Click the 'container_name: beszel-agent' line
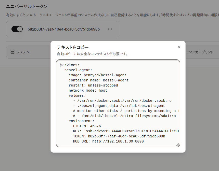The height and width of the screenshot is (171, 219). 98,80
